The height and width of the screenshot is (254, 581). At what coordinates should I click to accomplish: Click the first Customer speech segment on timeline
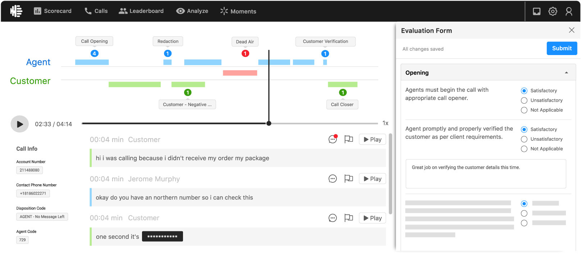135,85
